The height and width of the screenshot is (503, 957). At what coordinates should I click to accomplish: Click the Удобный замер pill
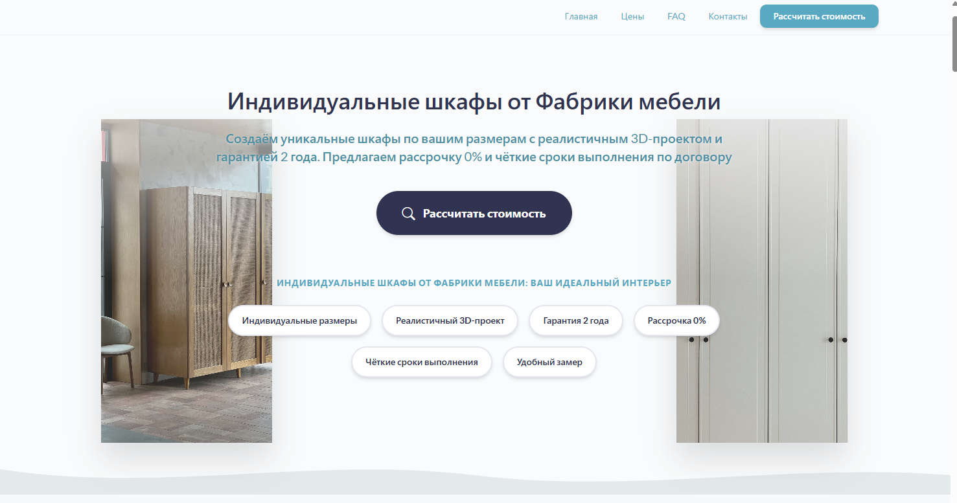coord(549,362)
